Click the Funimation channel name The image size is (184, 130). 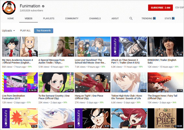coord(30,6)
